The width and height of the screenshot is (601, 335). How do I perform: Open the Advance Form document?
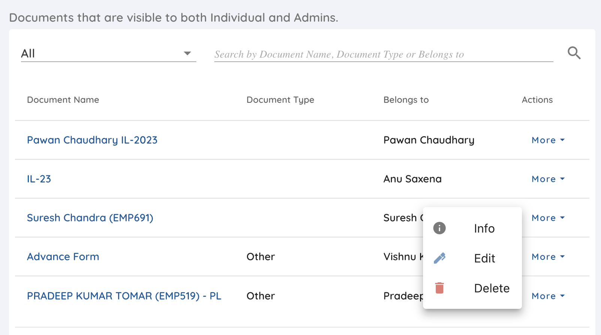63,257
